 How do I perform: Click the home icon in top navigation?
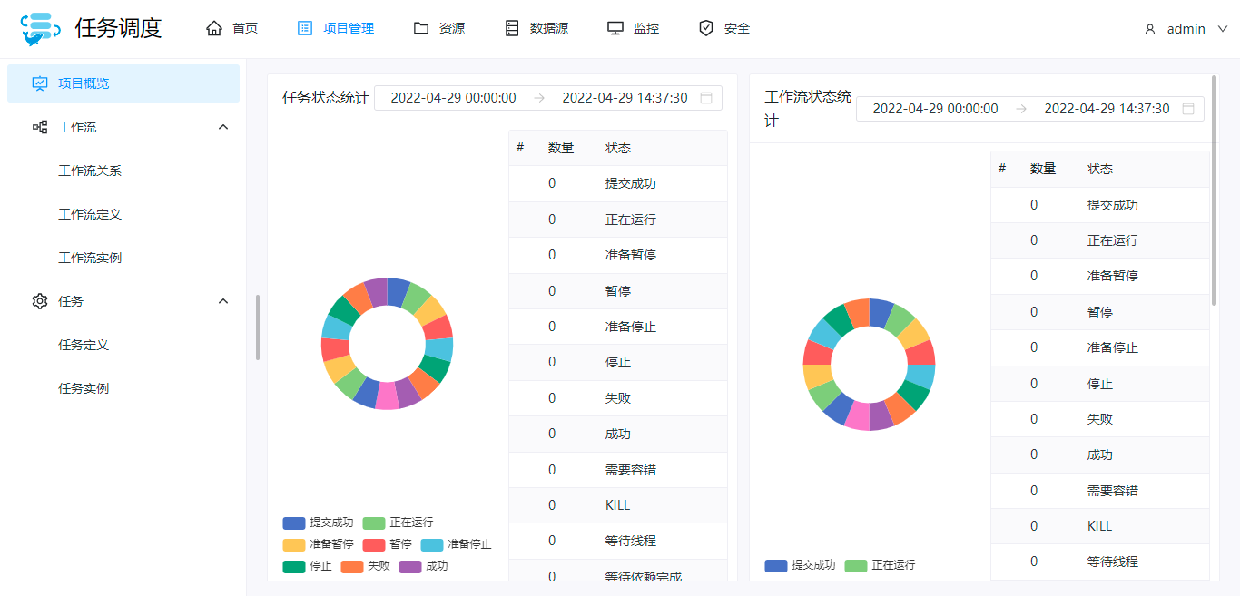click(x=214, y=28)
